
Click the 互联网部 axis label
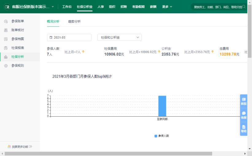point(162,119)
